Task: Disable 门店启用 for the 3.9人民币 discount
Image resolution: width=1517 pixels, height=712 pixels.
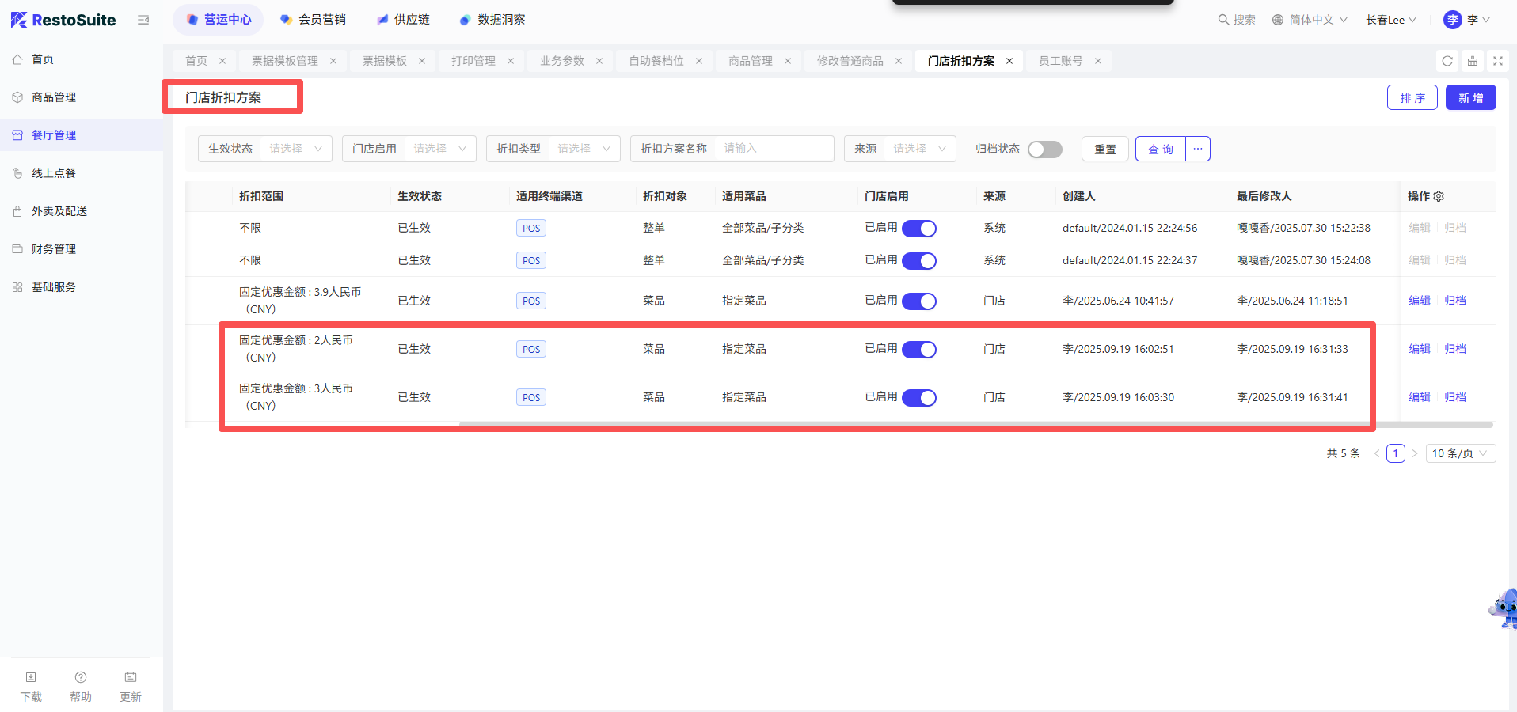Action: (x=918, y=301)
